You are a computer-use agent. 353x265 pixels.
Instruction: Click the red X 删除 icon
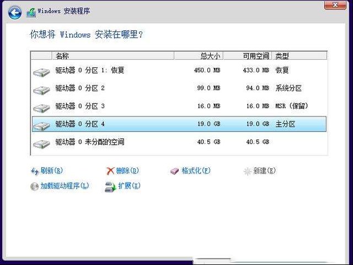click(110, 171)
